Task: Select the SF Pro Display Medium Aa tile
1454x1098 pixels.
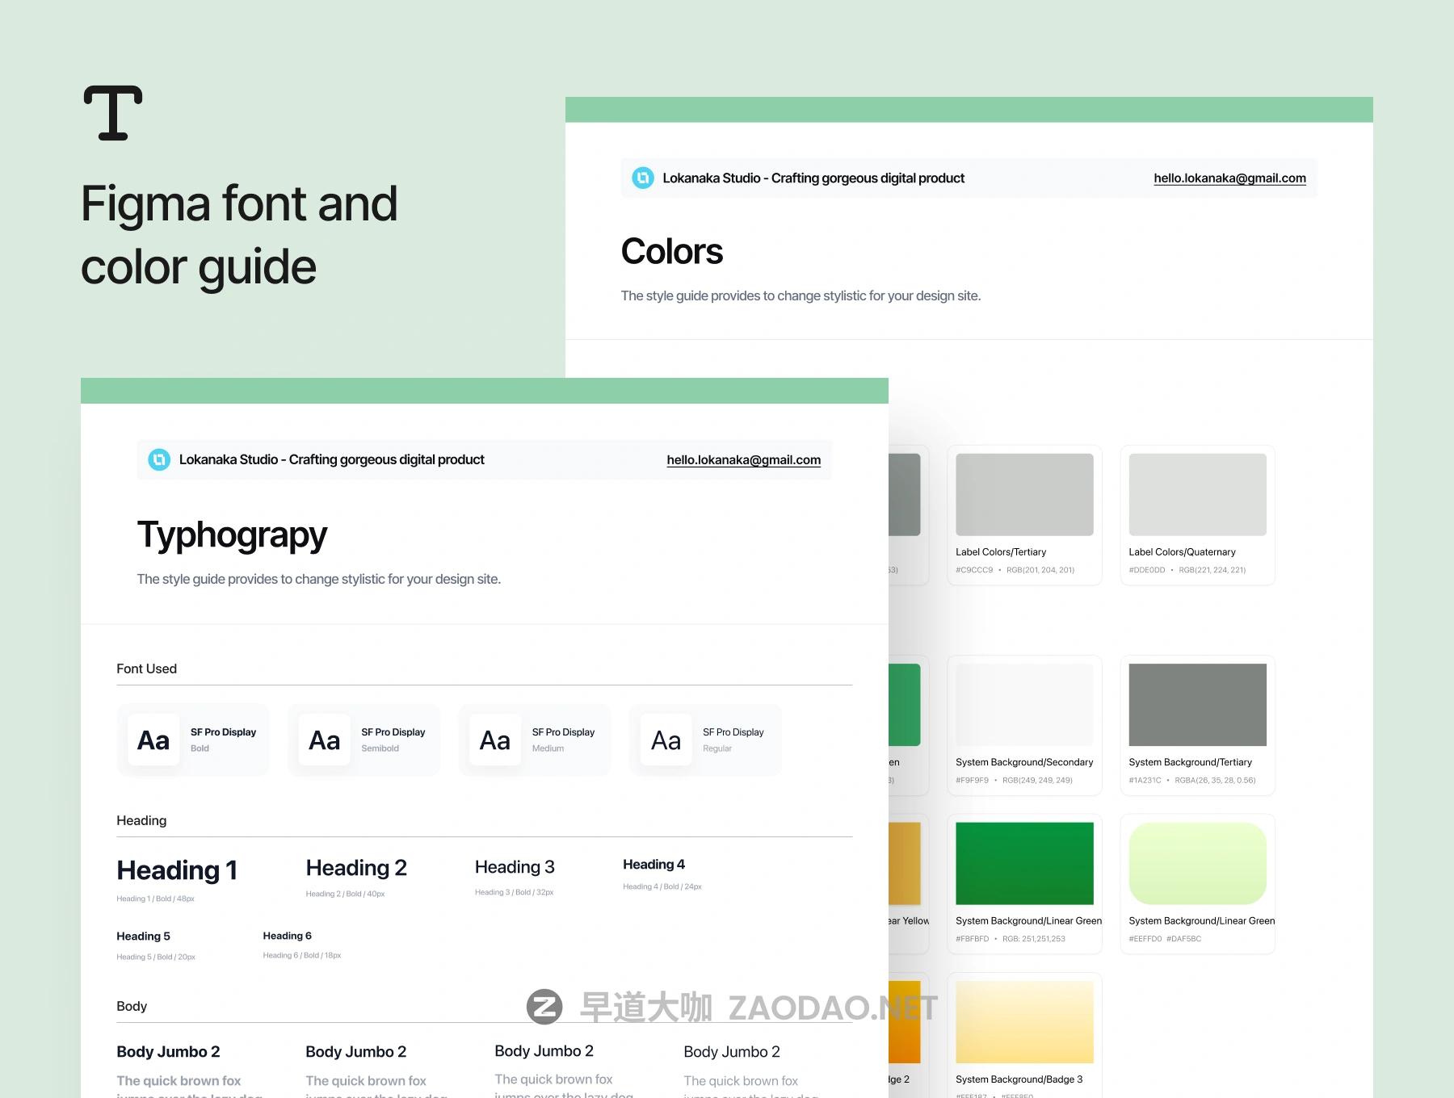Action: (x=495, y=740)
